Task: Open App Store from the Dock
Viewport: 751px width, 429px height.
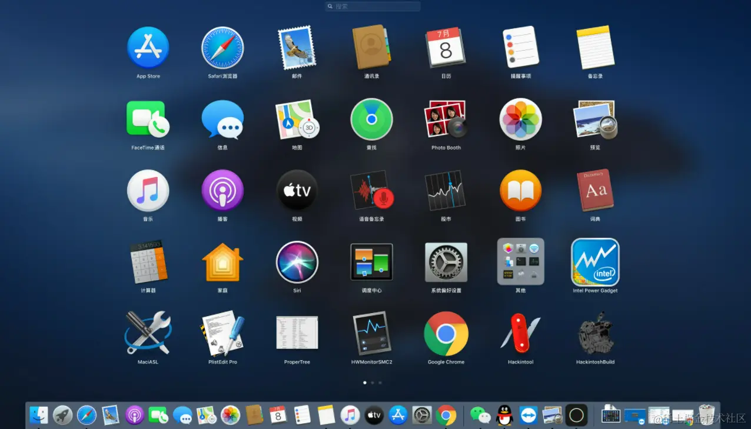Action: 398,415
